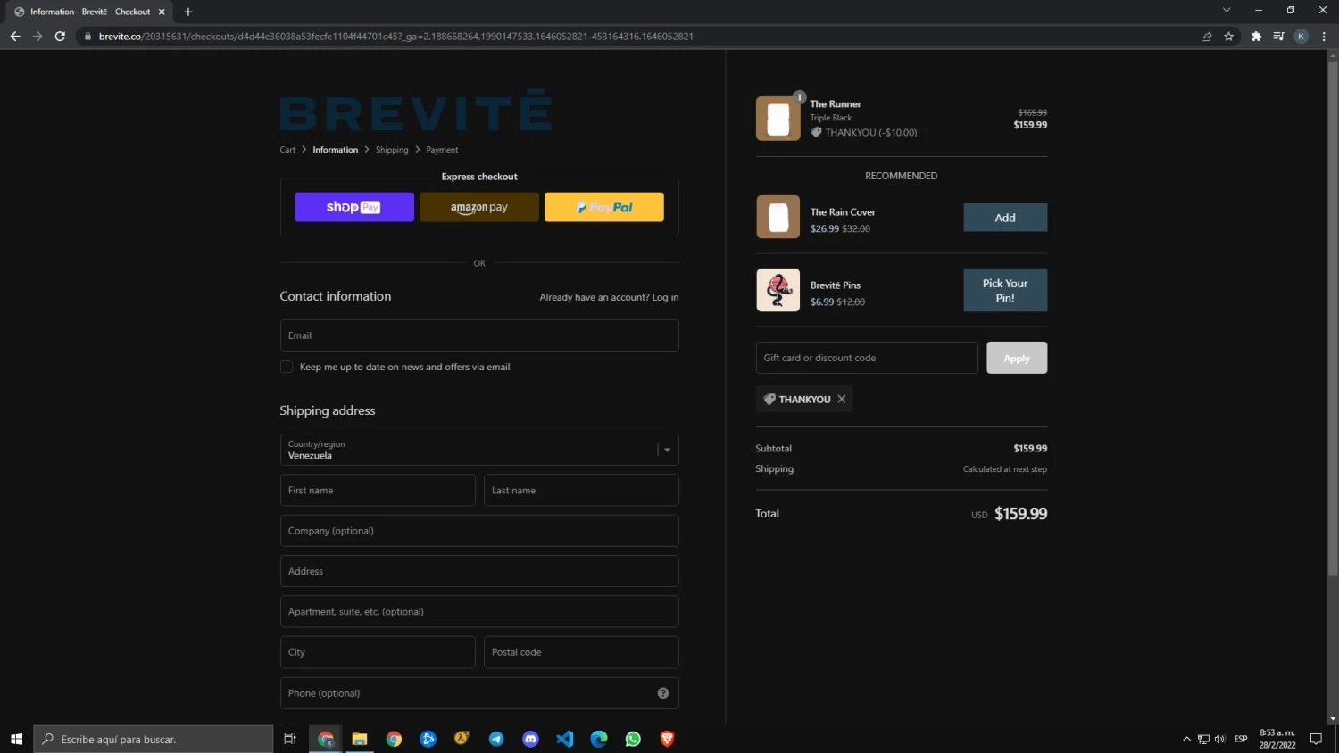
Task: Add The Rain Cover to order
Action: (x=1005, y=218)
